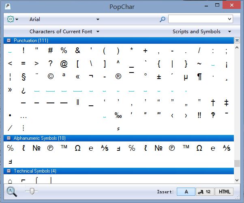Screen dimensions: 244x203
Task: Select the registered ® character
Action: (118, 76)
